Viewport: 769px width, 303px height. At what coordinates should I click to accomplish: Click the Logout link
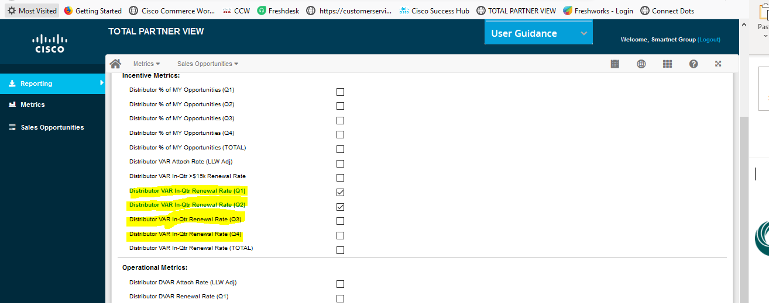coord(709,40)
